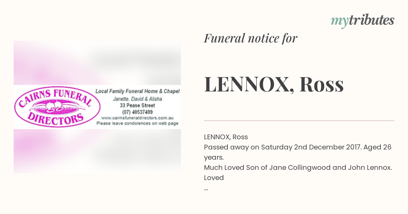408x214 pixels.
Task: Click the word "Loved" before the ellipsis
Action: pyautogui.click(x=214, y=178)
